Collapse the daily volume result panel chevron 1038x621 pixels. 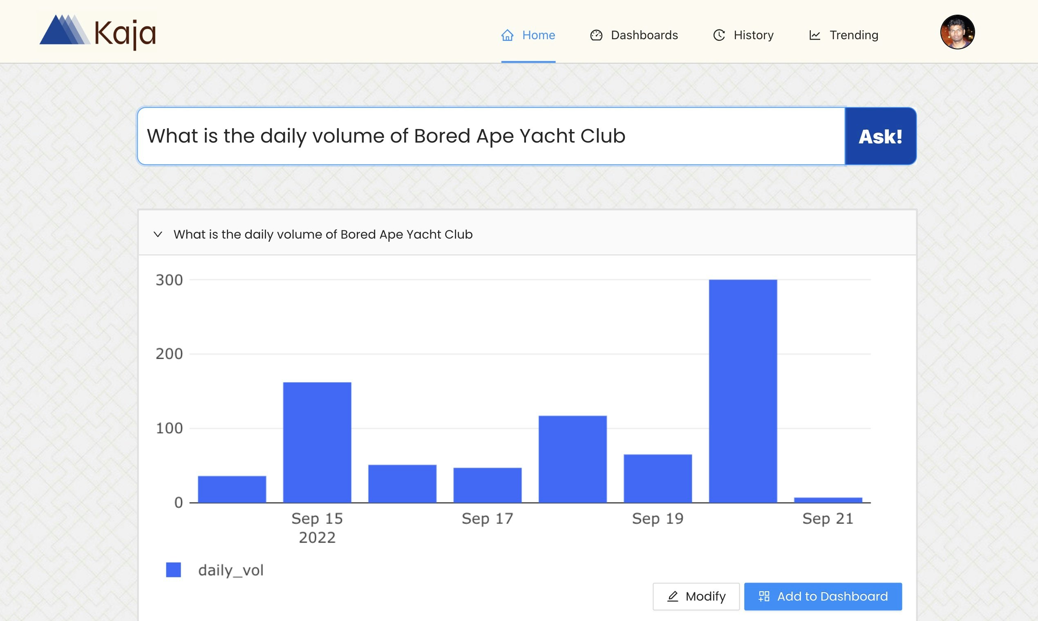[158, 235]
